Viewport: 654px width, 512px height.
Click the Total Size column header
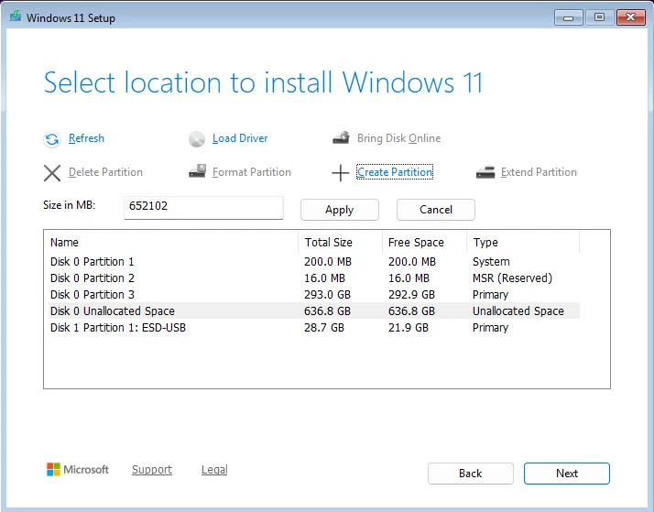click(341, 242)
